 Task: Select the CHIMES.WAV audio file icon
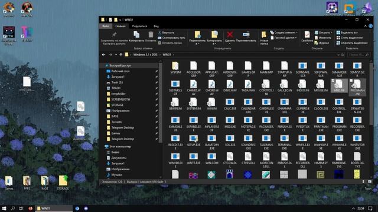click(193, 84)
